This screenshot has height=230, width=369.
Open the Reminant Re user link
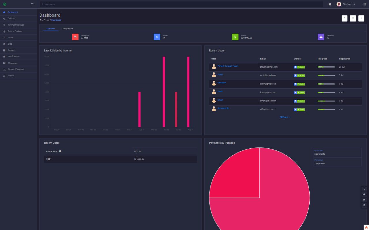(223, 108)
